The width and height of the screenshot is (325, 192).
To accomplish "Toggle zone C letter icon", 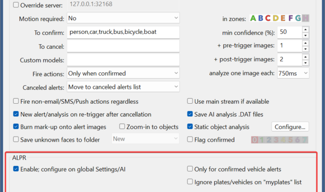I will [268, 18].
